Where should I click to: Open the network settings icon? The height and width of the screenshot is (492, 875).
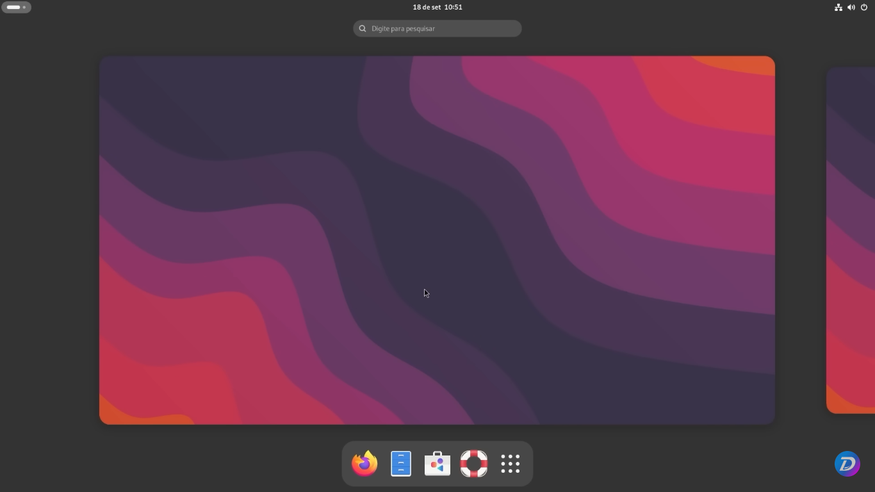838,7
